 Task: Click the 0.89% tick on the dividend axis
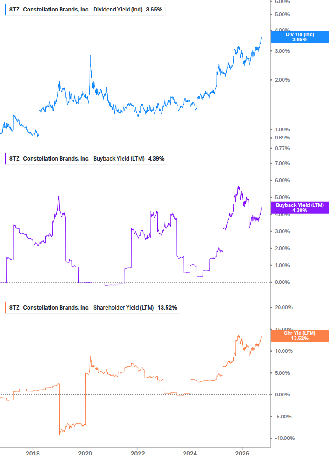pyautogui.click(x=282, y=138)
